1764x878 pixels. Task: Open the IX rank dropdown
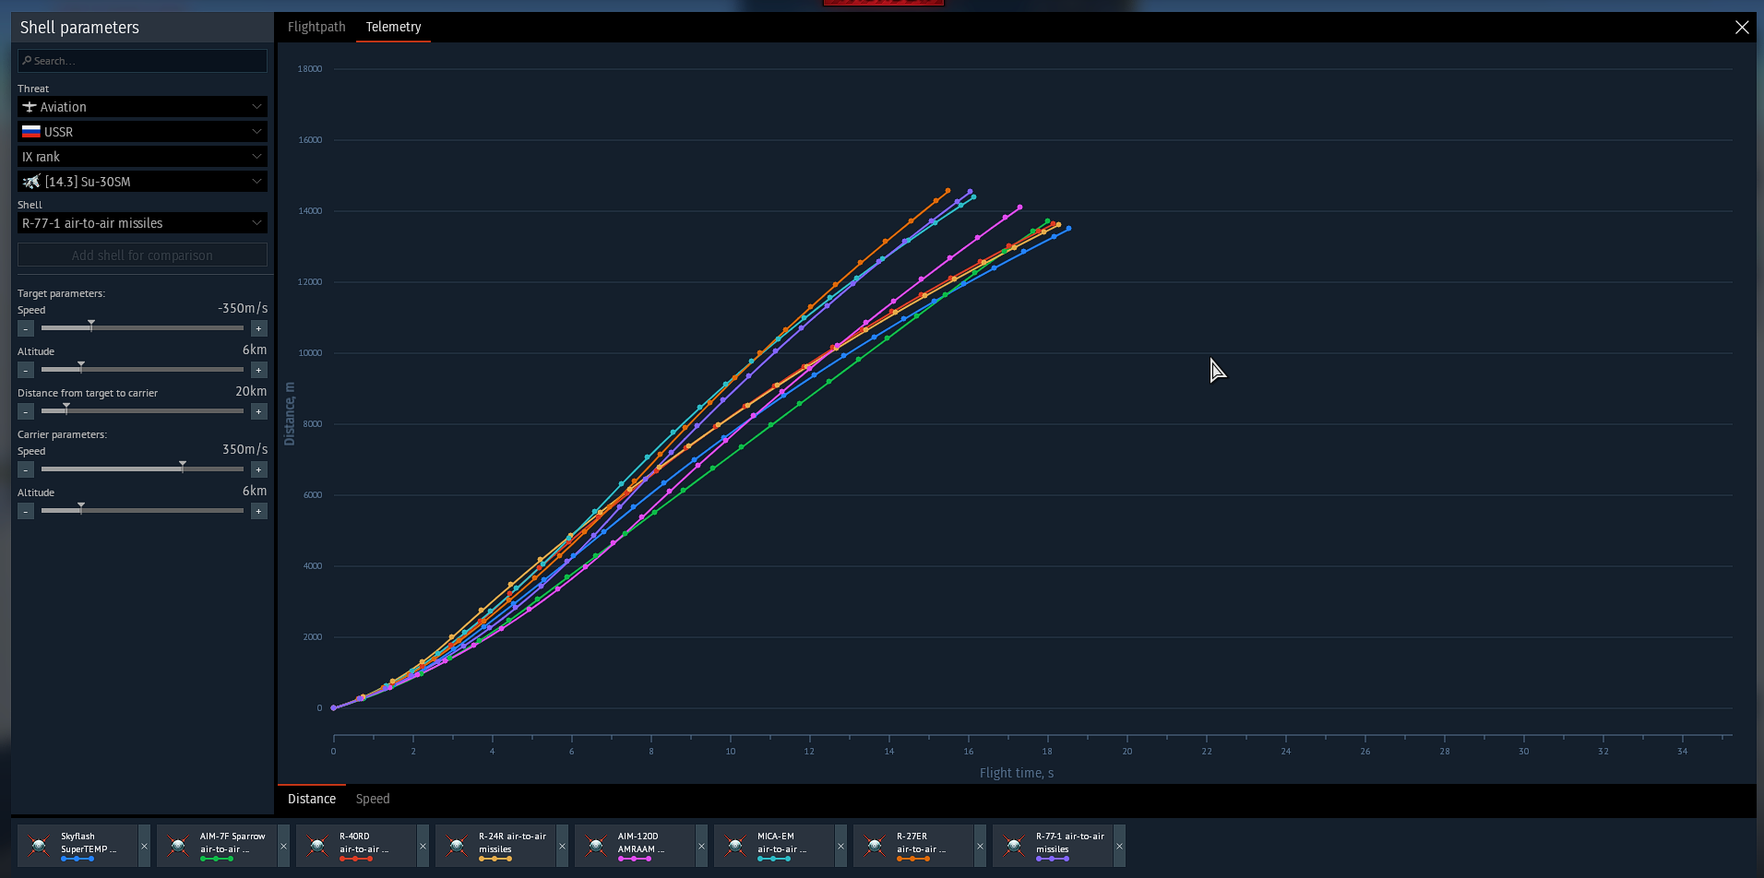142,157
